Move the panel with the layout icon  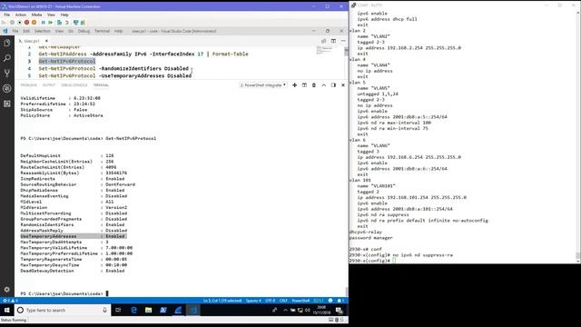click(x=333, y=84)
